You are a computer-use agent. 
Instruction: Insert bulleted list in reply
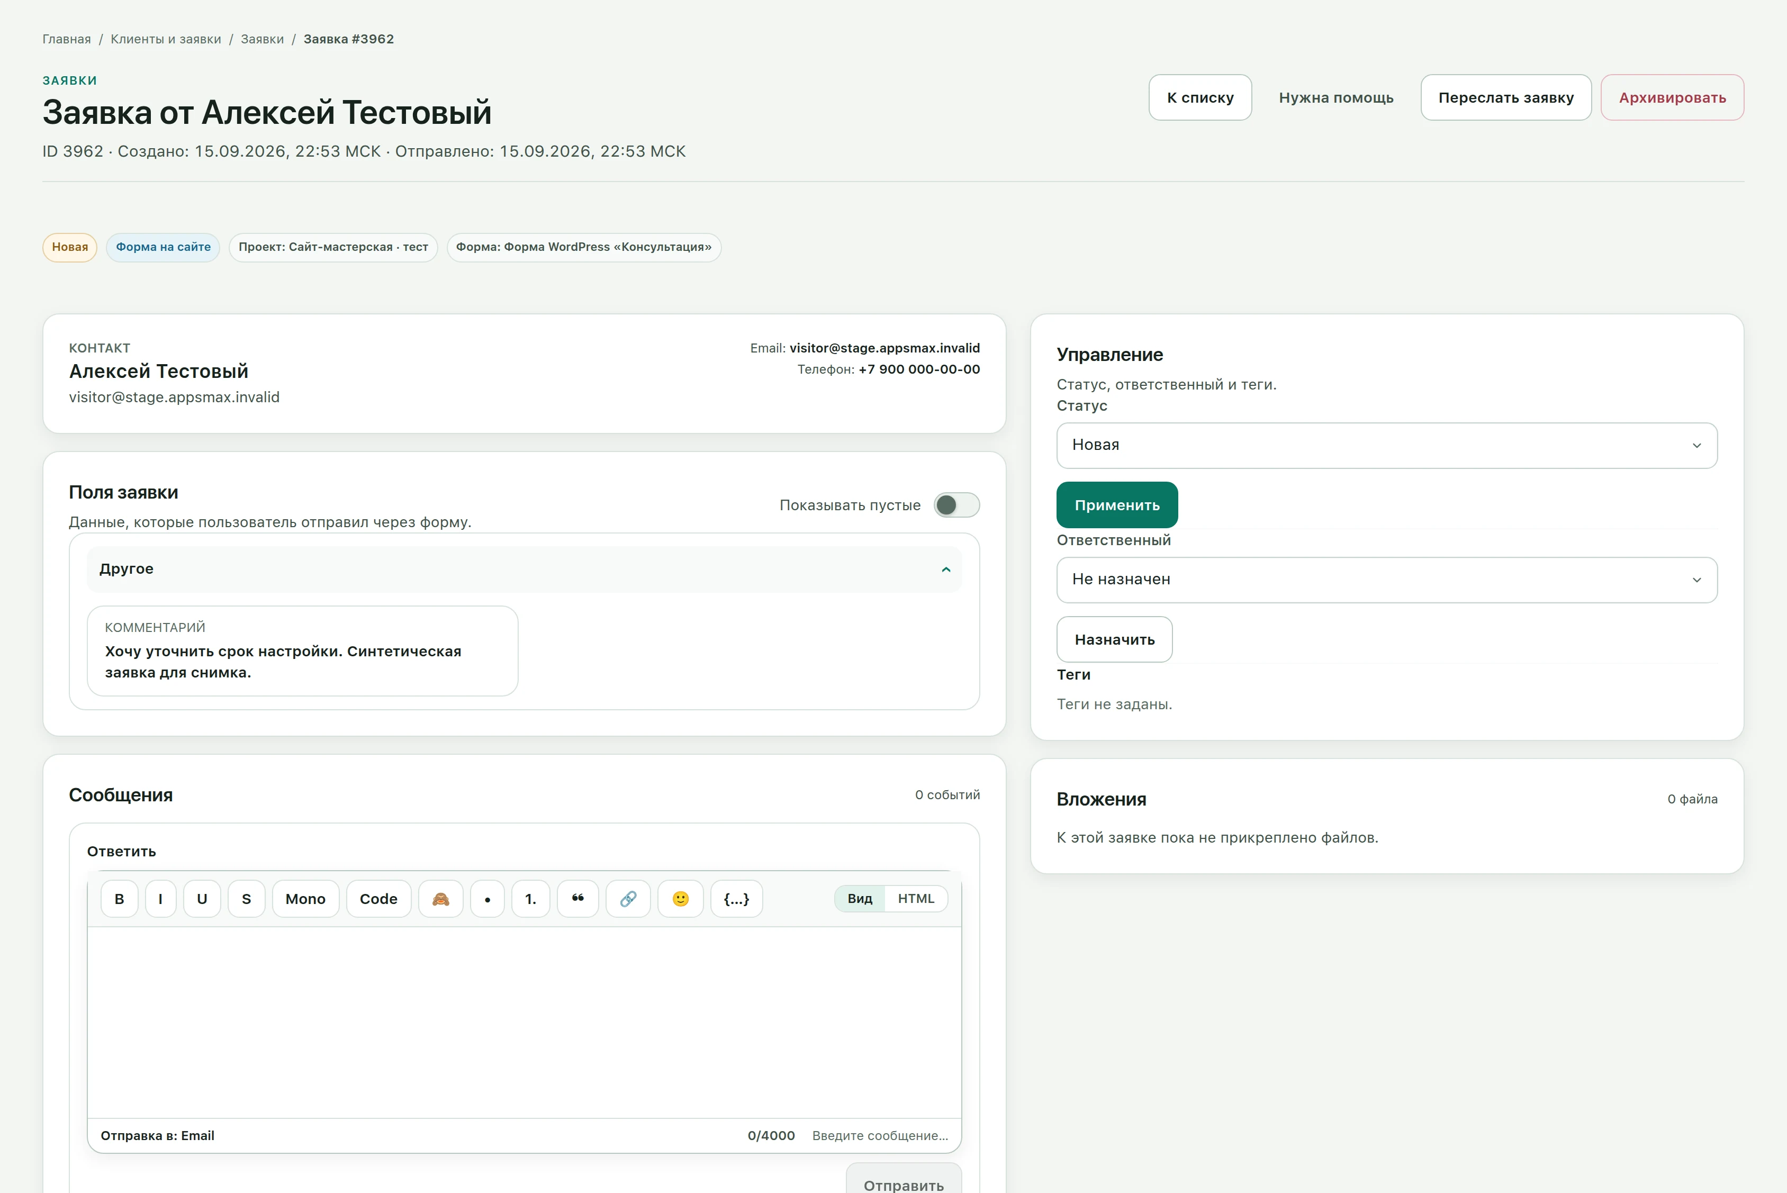coord(488,899)
